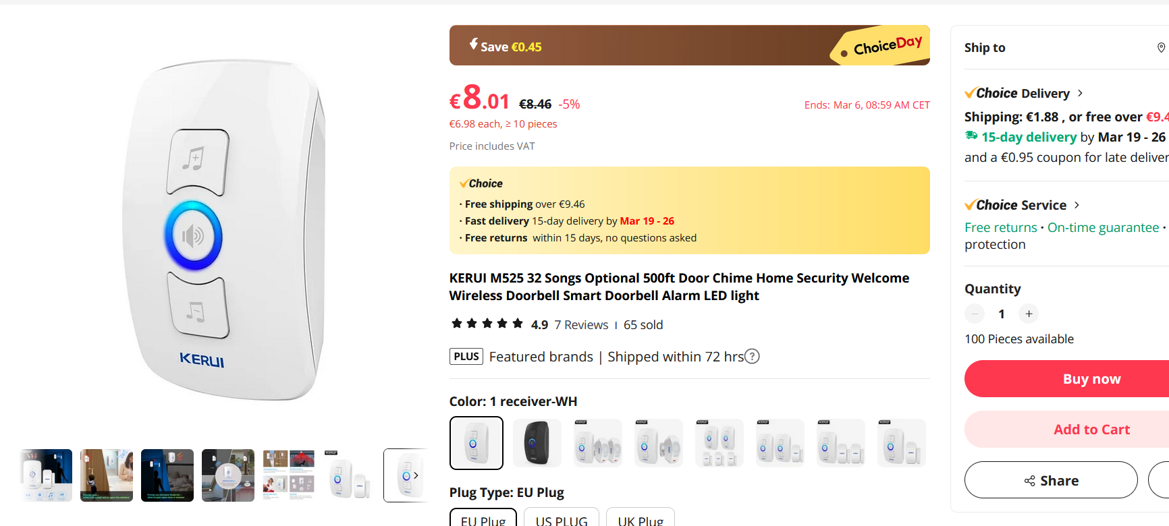The width and height of the screenshot is (1169, 526).
Task: Select the 1 receiver-WH color swatch
Action: click(477, 443)
